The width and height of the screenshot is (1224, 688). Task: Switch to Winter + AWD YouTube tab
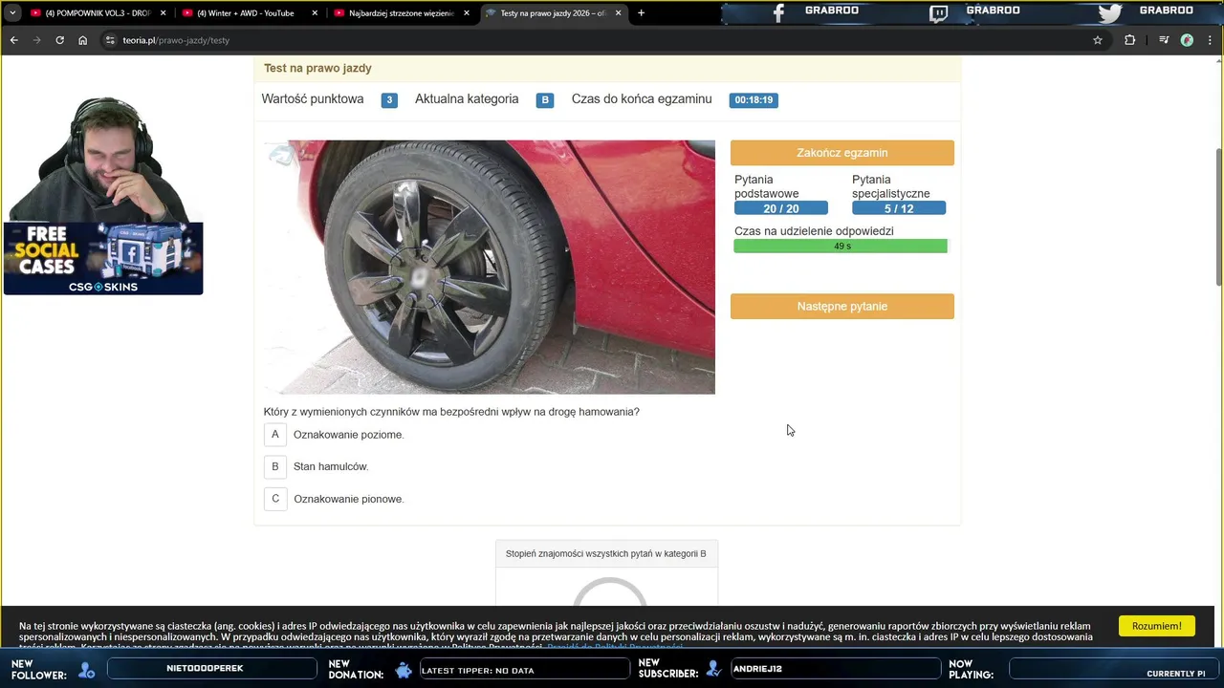pyautogui.click(x=250, y=13)
